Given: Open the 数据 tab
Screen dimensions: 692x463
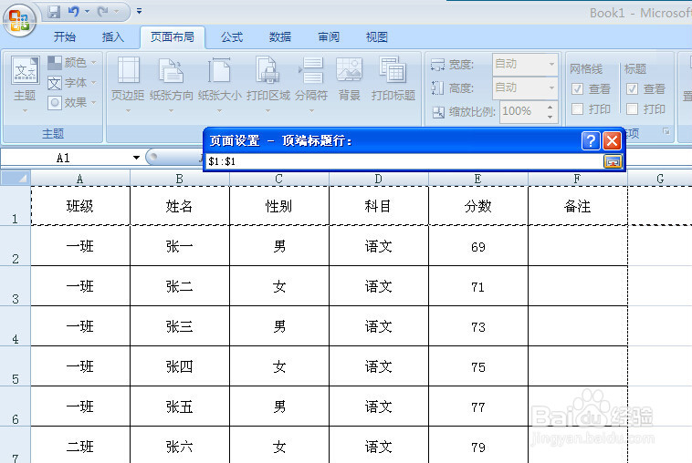Looking at the screenshot, I should coord(280,37).
